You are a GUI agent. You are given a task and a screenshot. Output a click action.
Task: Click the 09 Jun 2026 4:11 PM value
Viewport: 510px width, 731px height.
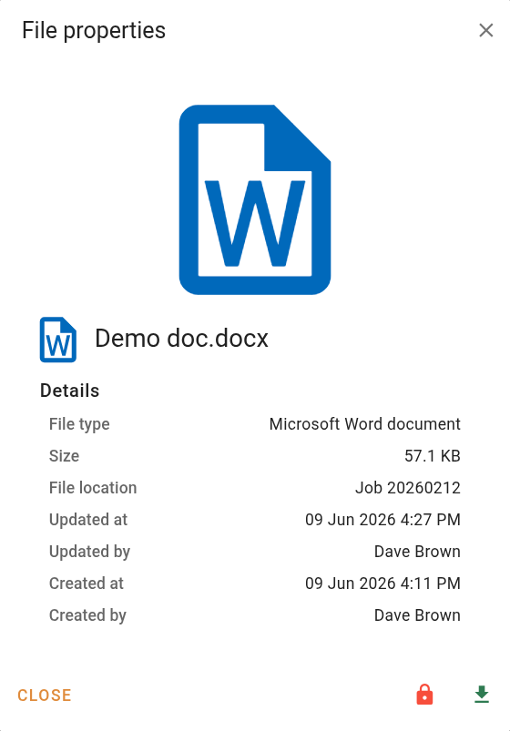click(383, 584)
